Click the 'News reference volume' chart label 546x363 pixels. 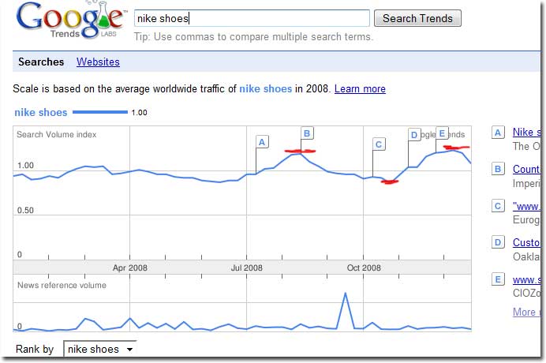62,286
